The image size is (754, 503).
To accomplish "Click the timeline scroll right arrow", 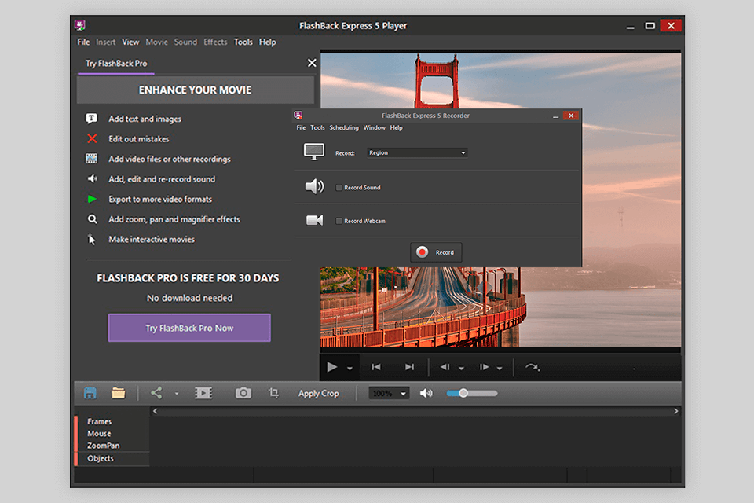I will coord(675,411).
